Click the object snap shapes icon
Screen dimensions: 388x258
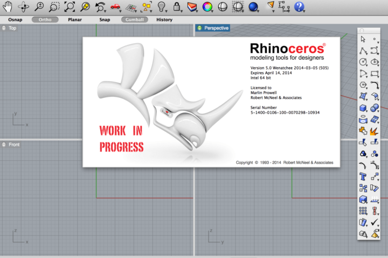point(146,7)
